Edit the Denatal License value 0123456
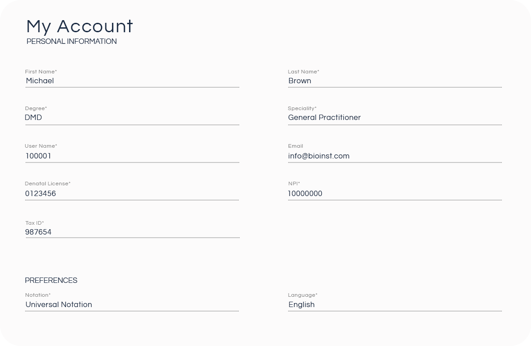 click(x=132, y=194)
